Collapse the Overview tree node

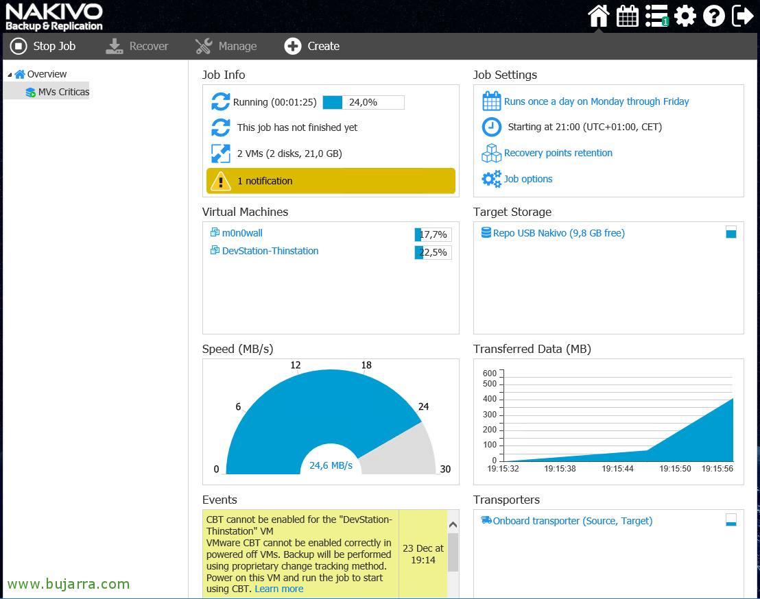10,75
